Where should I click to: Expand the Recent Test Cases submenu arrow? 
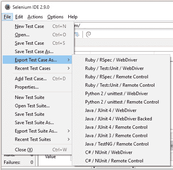(69, 68)
